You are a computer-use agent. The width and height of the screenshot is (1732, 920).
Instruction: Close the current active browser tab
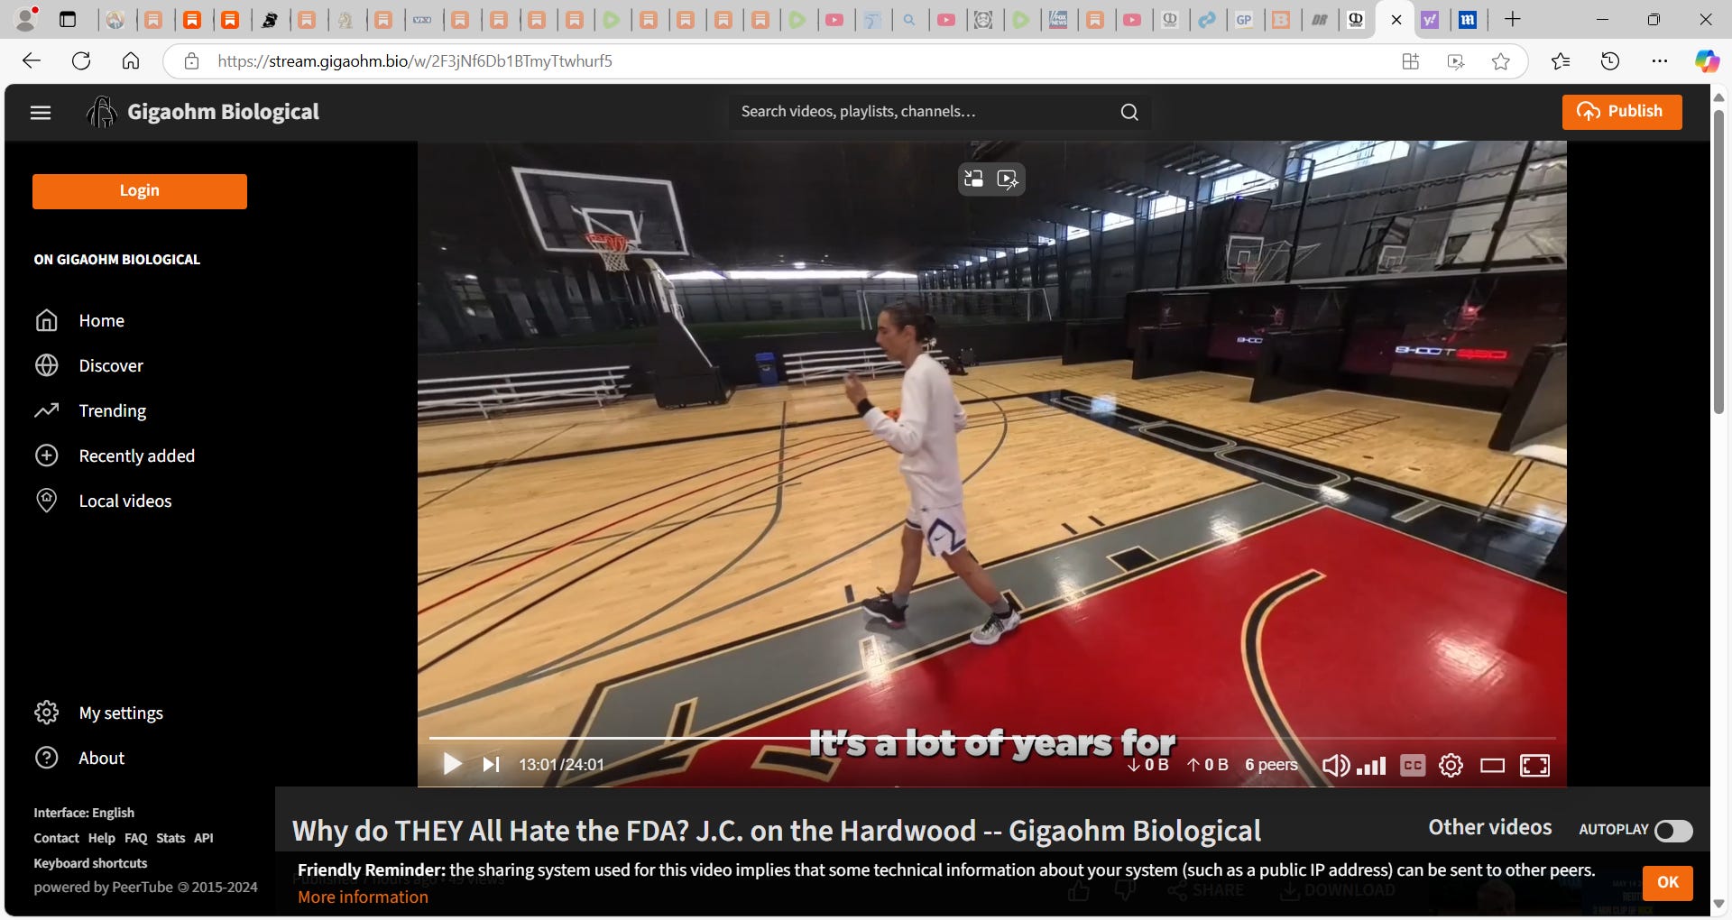point(1396,20)
